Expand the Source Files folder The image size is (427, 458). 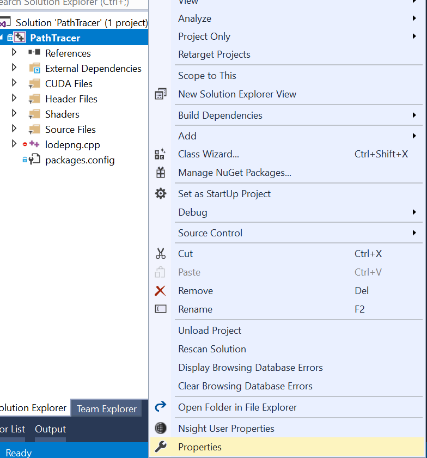click(x=14, y=129)
